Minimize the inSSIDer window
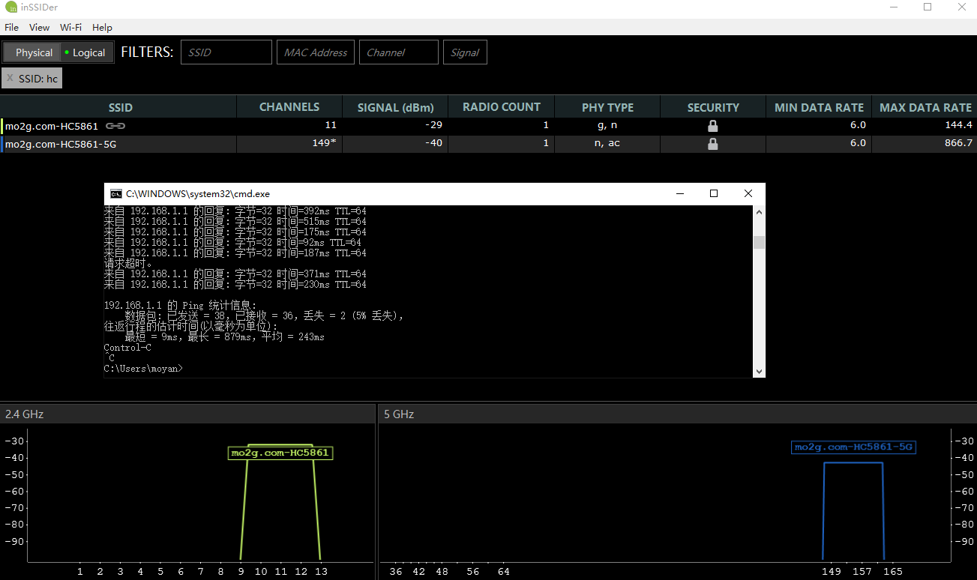Viewport: 977px width, 580px height. click(893, 7)
